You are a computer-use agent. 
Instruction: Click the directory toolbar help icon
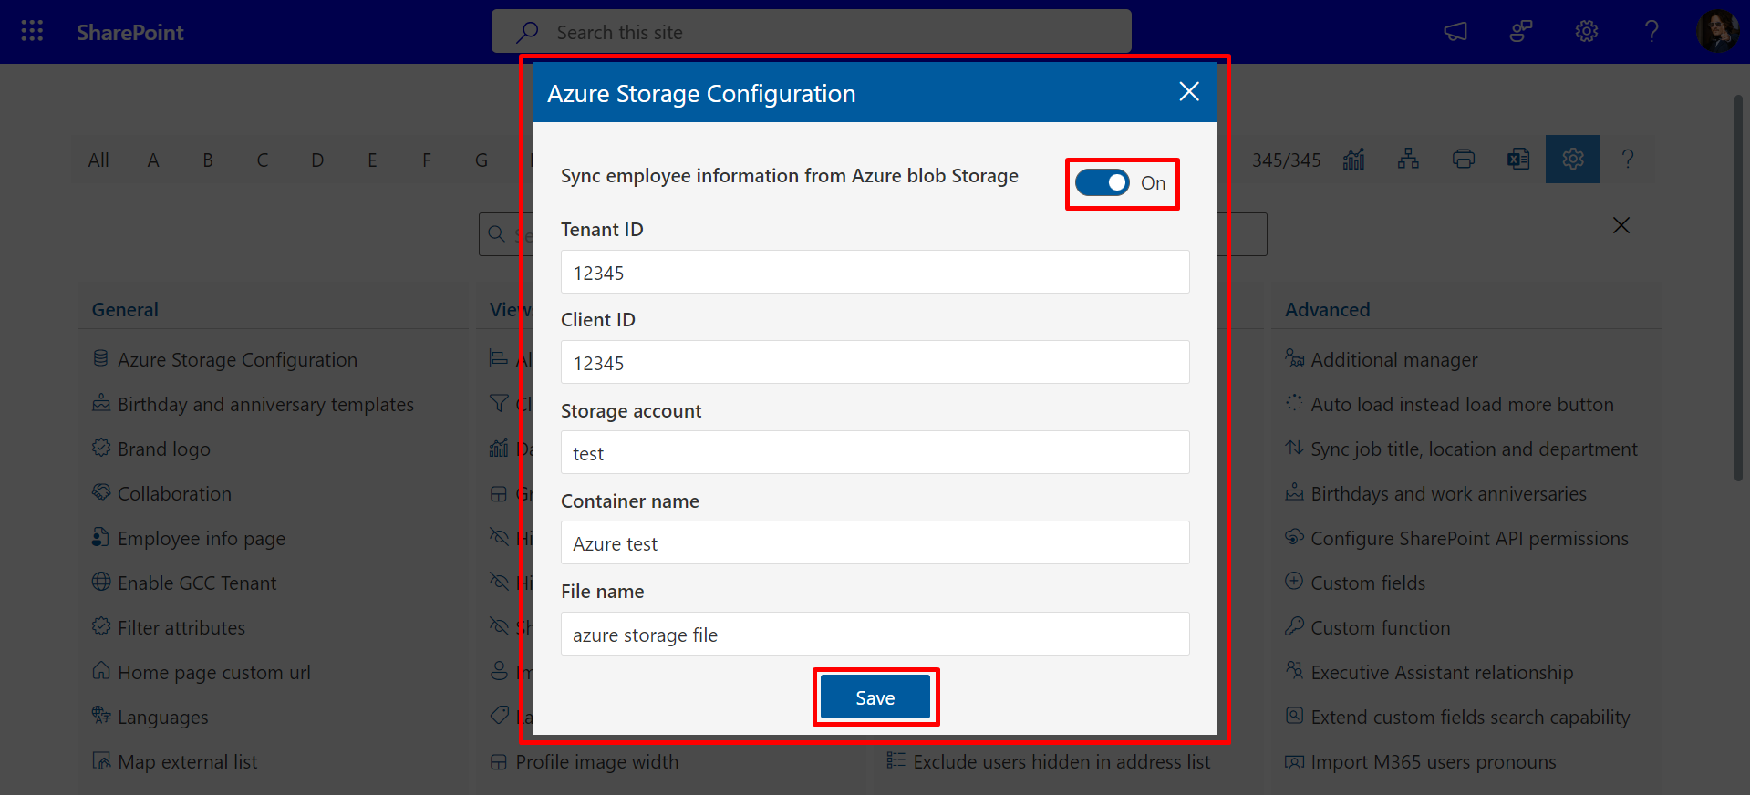[1628, 160]
